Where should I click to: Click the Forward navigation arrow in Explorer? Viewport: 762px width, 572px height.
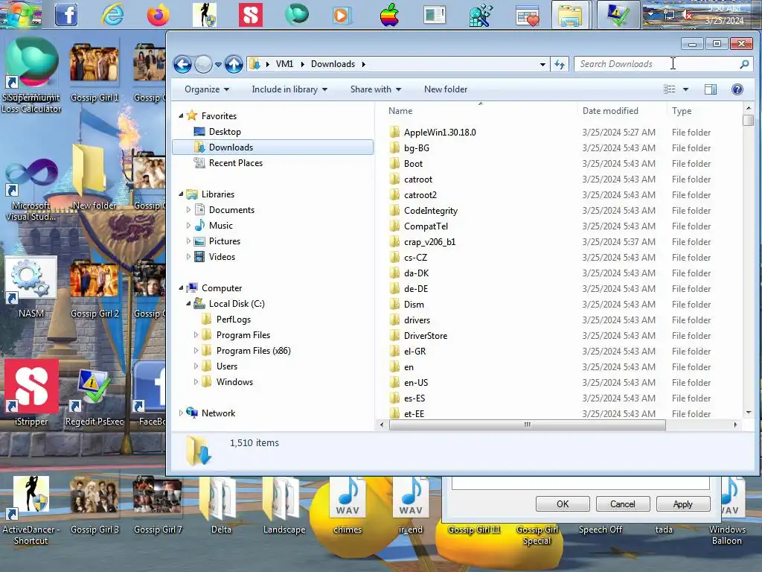click(203, 64)
